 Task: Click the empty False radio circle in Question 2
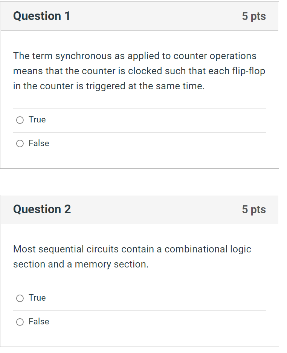coord(20,322)
